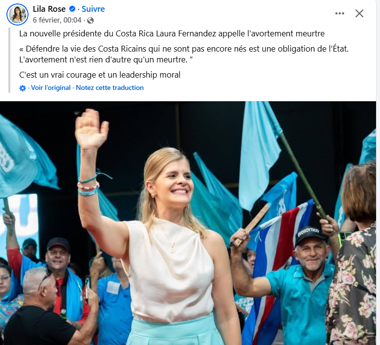Click the globe public-audience icon
Image resolution: width=380 pixels, height=345 pixels.
tap(91, 20)
